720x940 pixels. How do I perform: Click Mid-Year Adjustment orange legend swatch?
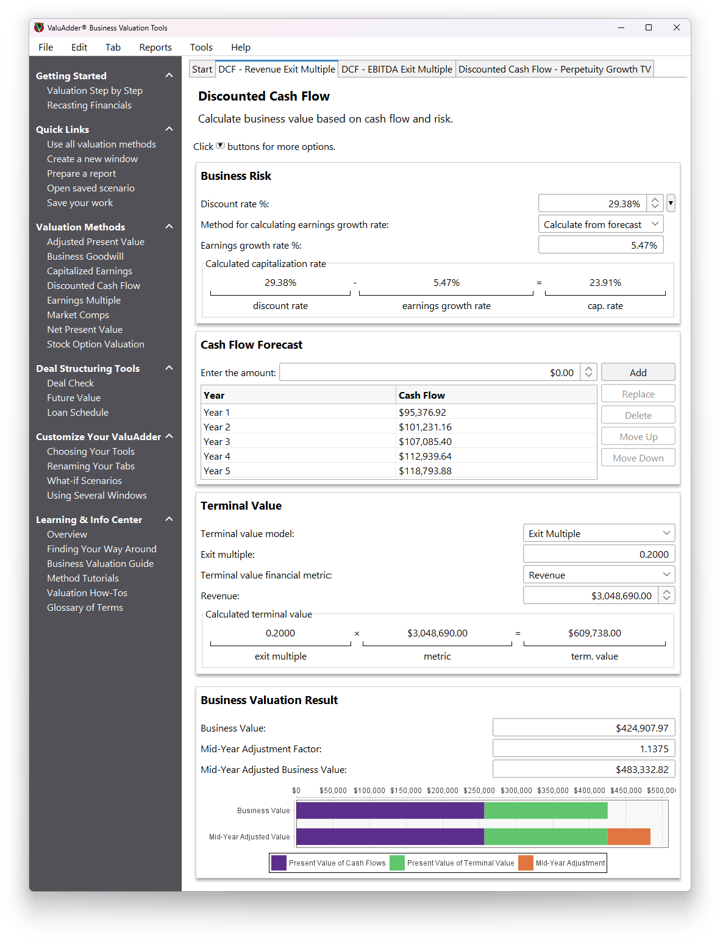pos(526,863)
